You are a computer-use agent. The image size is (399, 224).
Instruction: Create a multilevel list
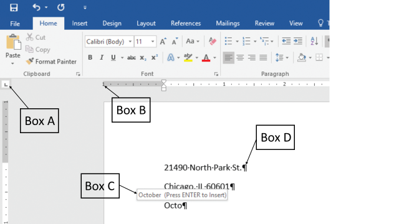264,41
